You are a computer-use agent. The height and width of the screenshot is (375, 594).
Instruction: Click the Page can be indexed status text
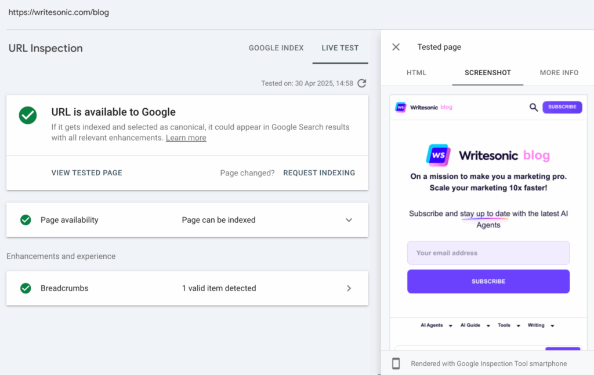coord(219,220)
